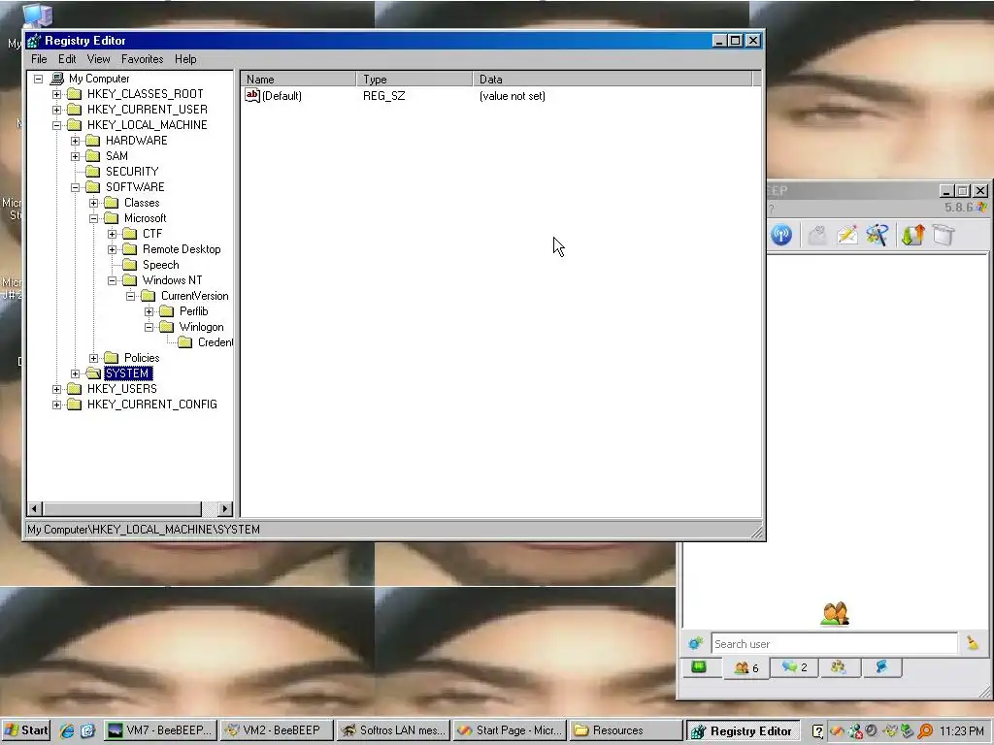Expand the Perflib key
This screenshot has width=994, height=745.
pyautogui.click(x=149, y=311)
